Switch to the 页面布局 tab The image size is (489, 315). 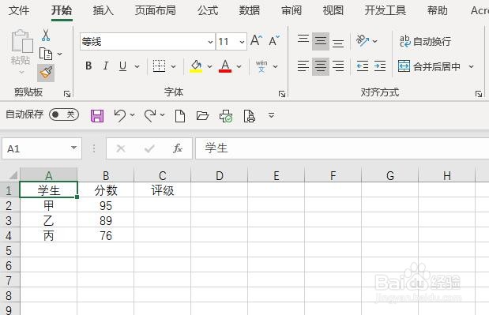pos(156,10)
